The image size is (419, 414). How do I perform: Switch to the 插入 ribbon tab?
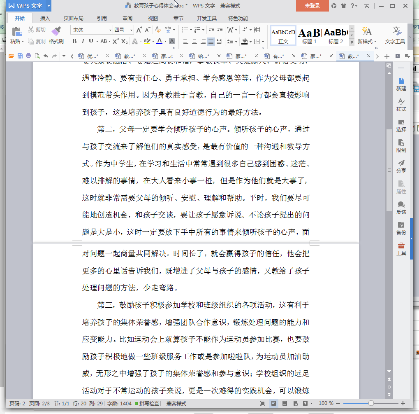coord(45,18)
